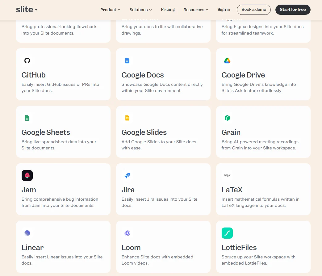The image size is (322, 276).
Task: Click 'Insert mathematical formulas' description
Action: 260,202
